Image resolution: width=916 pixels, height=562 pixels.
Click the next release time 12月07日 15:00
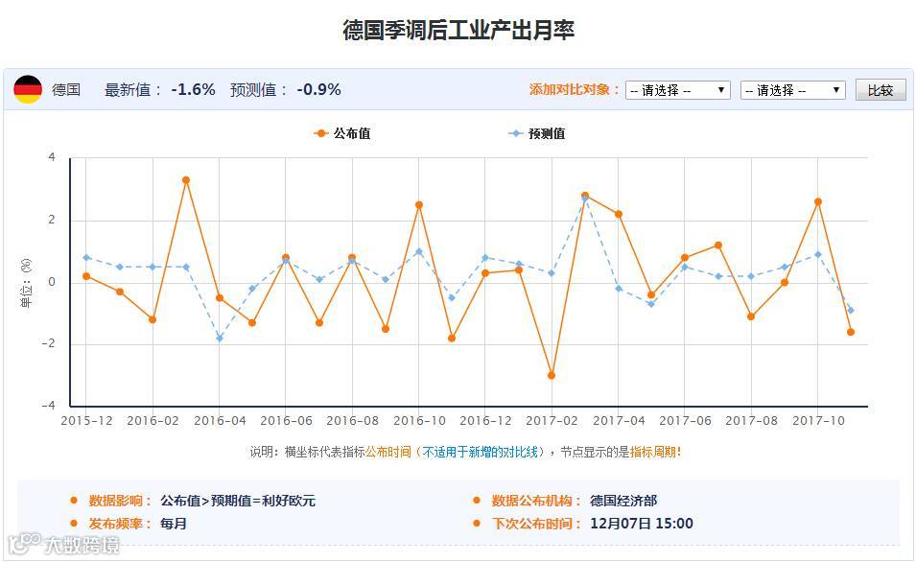pos(642,524)
